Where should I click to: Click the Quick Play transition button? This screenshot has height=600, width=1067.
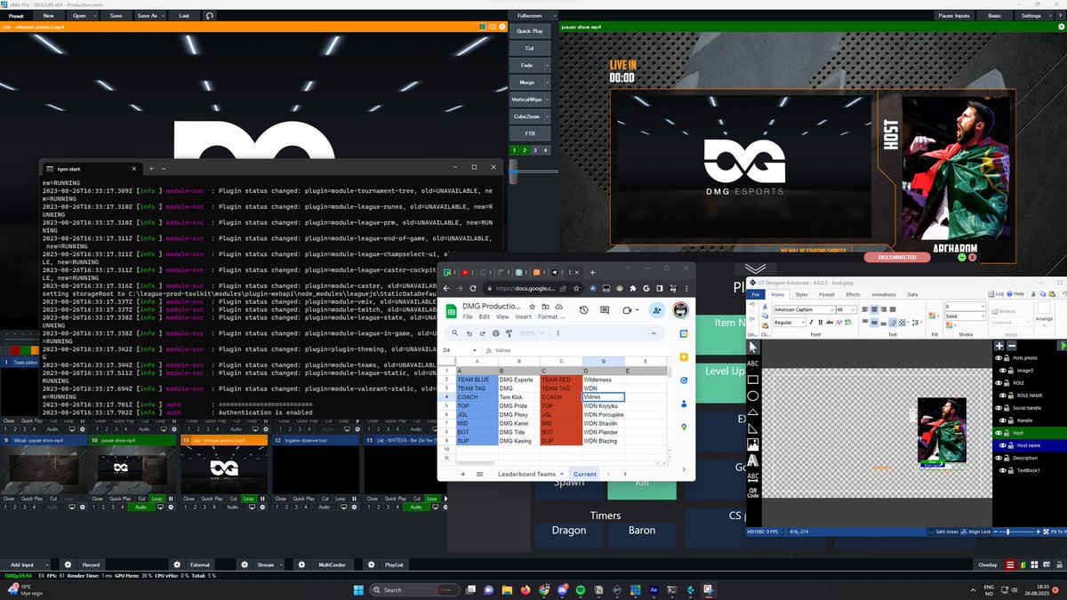(x=529, y=31)
